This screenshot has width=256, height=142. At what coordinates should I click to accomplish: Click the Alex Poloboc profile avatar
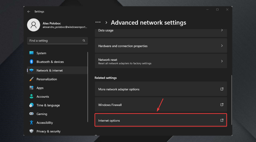pos(33,25)
